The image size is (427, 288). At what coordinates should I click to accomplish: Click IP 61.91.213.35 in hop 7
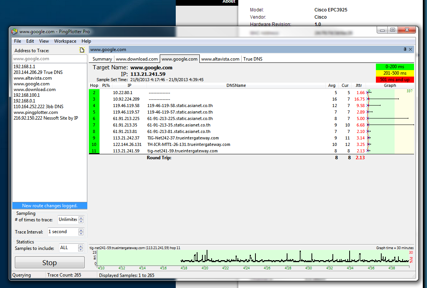(125, 125)
